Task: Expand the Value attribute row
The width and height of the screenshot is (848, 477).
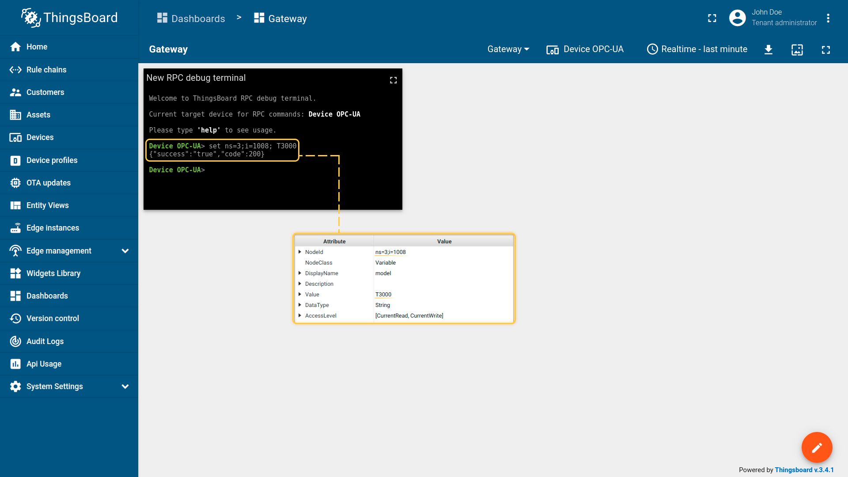Action: coord(300,294)
